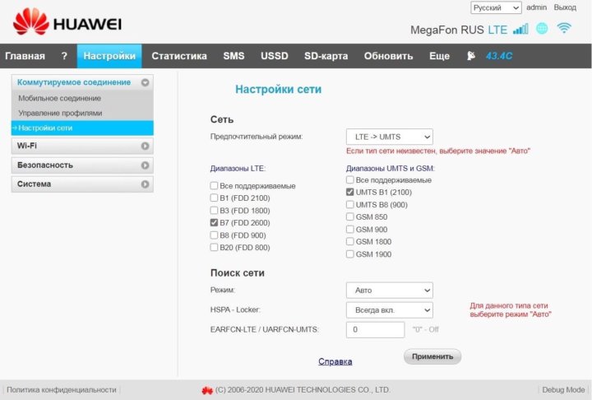Screen dimensions: 592x400
Task: Open the SD-карта tab
Action: tap(326, 56)
